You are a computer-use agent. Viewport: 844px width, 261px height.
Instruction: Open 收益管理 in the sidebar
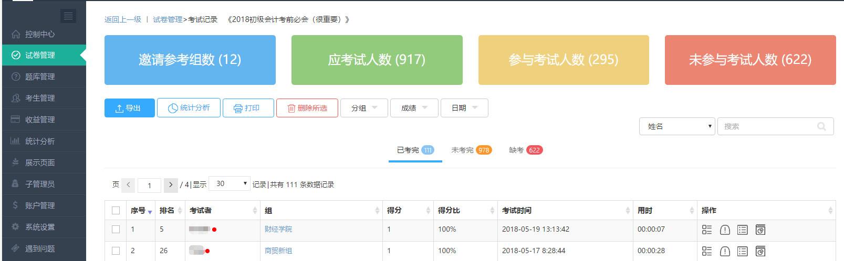(43, 119)
